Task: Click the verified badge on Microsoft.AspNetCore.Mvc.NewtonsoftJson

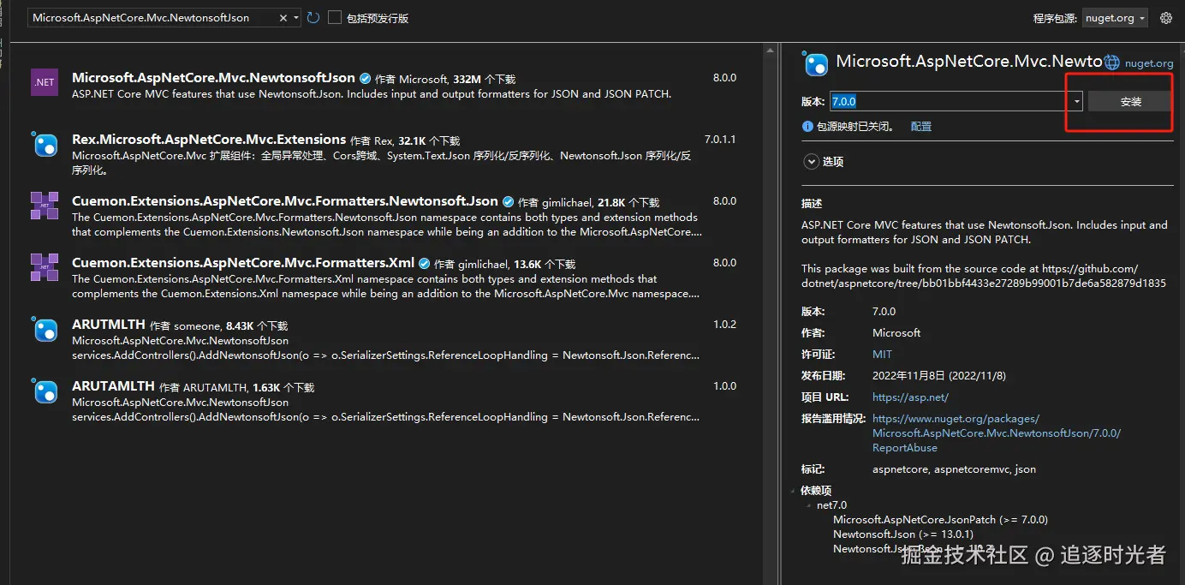Action: 365,78
